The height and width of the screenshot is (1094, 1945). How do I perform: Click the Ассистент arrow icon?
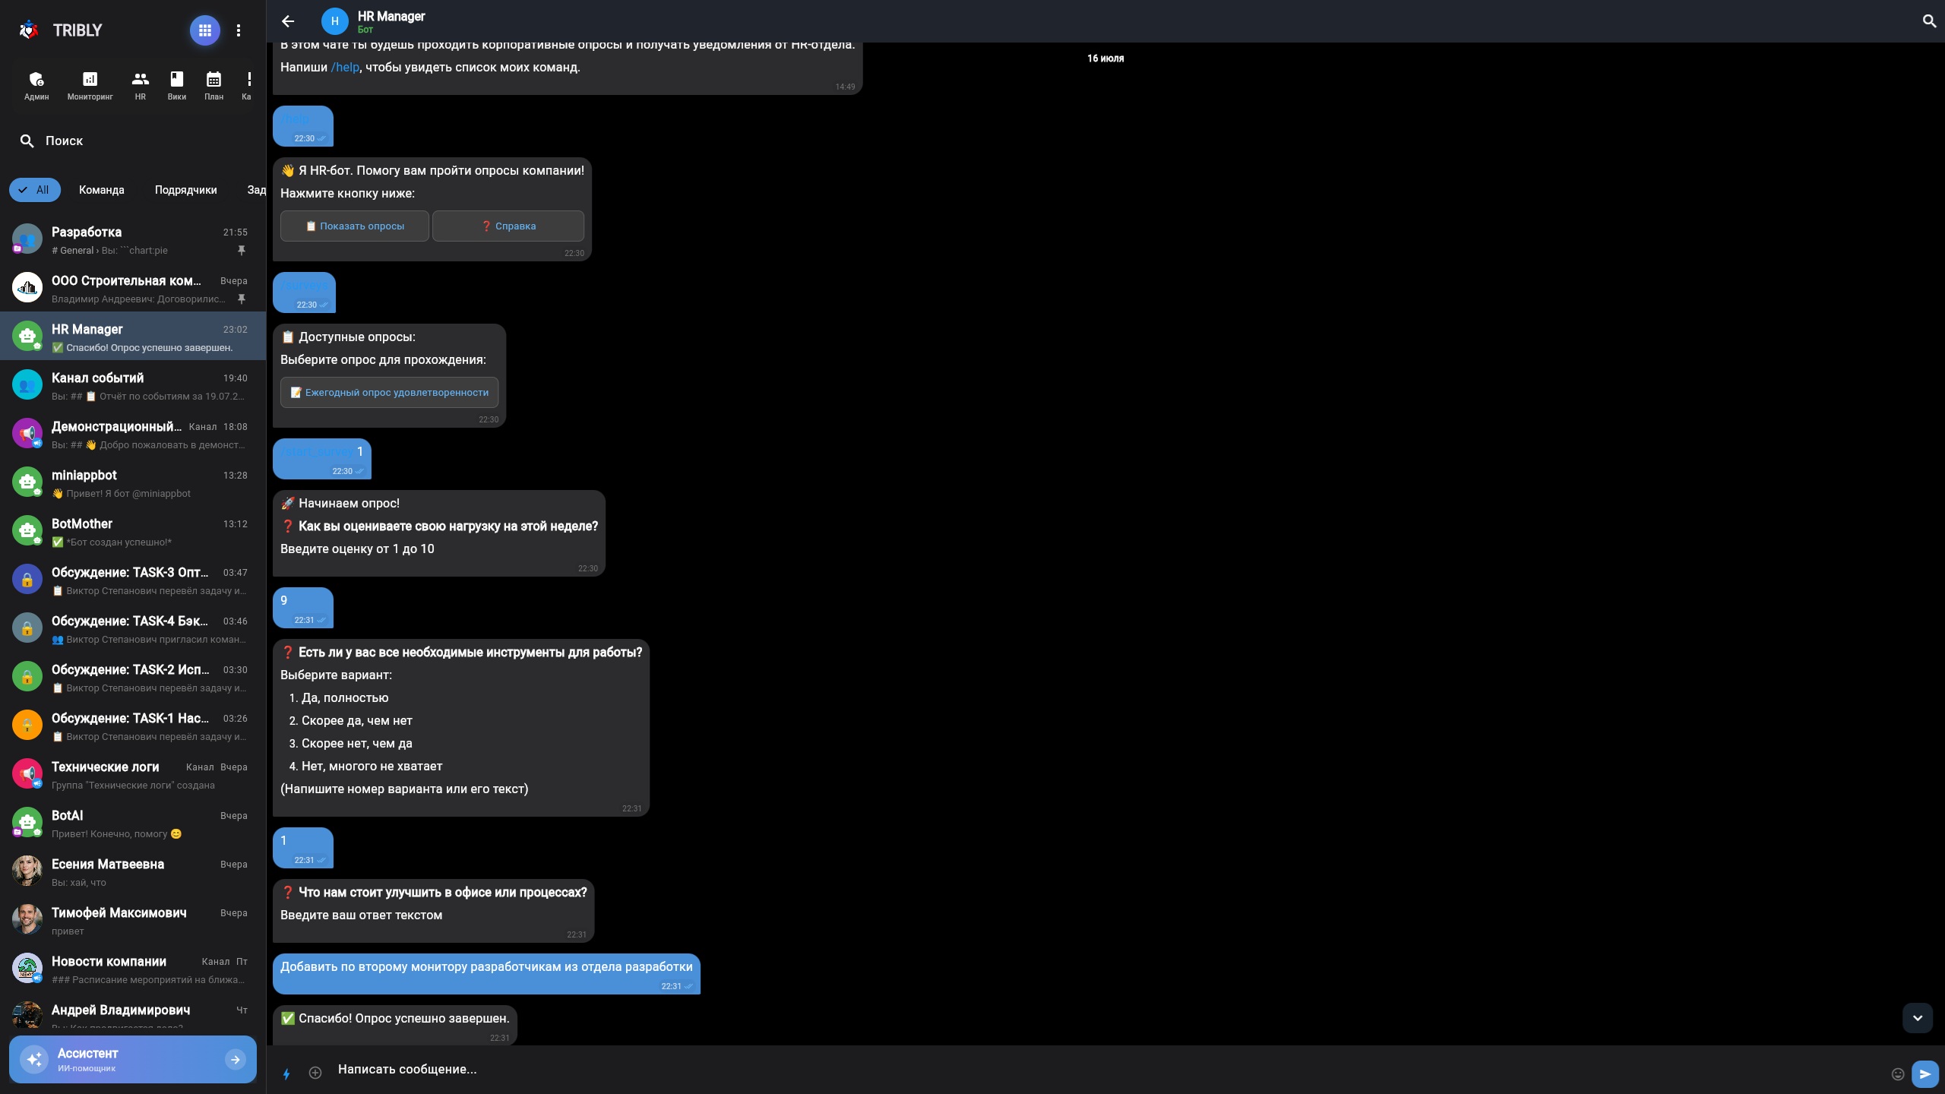tap(236, 1059)
